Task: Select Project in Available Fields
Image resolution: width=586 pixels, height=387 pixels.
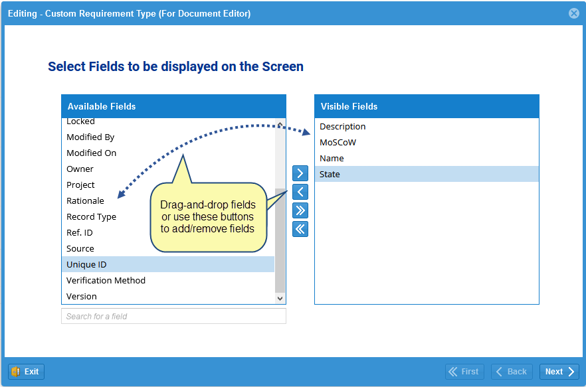Action: [x=168, y=185]
